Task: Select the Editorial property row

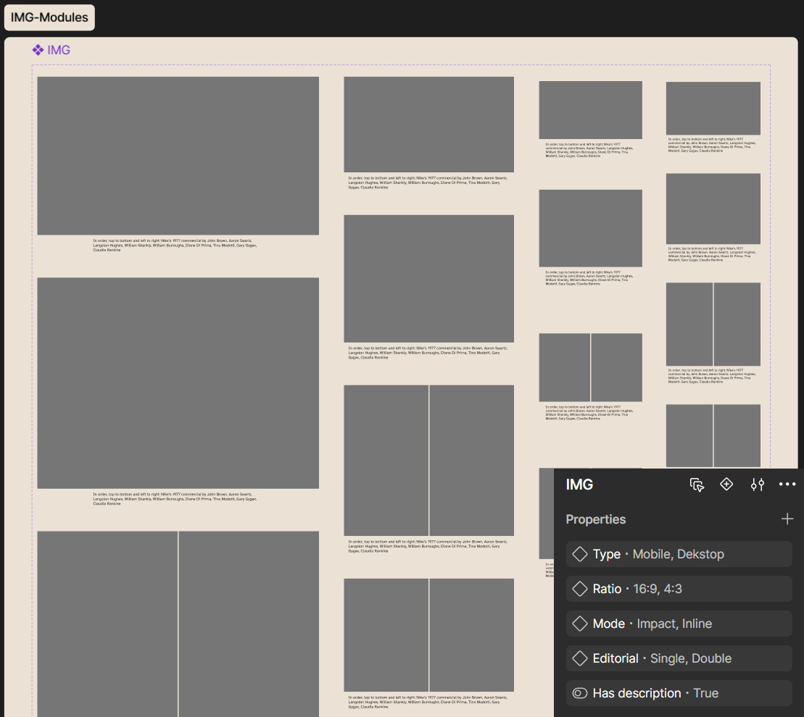Action: (679, 658)
